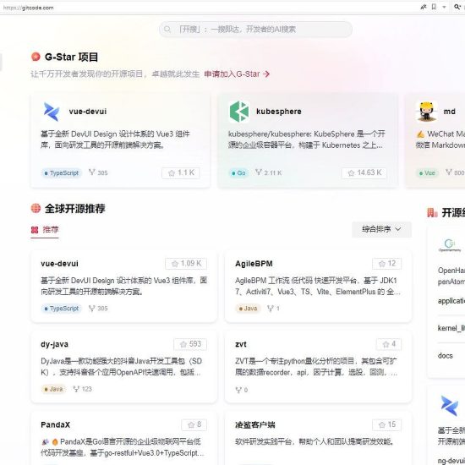Click fork icon showing 305 in G-Star card
Viewport: 465px width, 465px height.
[92, 172]
